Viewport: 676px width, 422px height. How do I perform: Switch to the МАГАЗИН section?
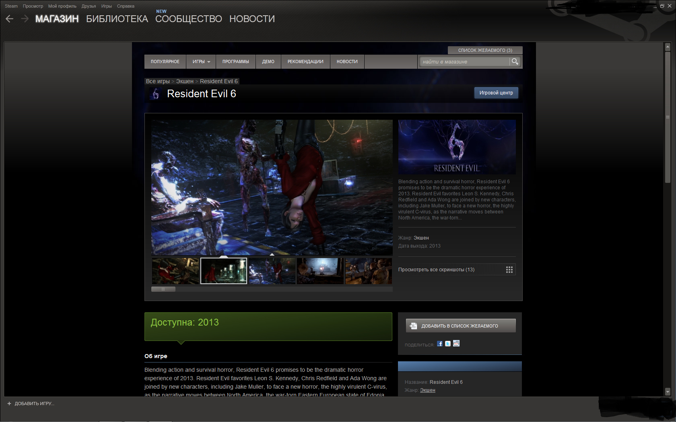(57, 19)
